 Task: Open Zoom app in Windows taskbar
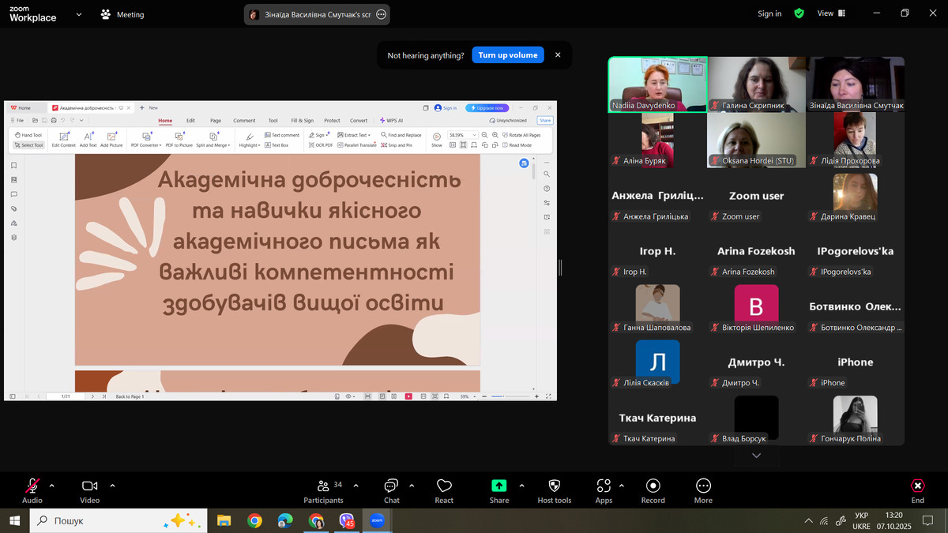(377, 520)
